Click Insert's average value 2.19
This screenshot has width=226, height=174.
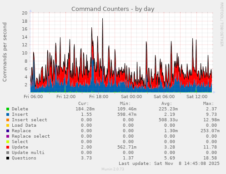pos(170,114)
